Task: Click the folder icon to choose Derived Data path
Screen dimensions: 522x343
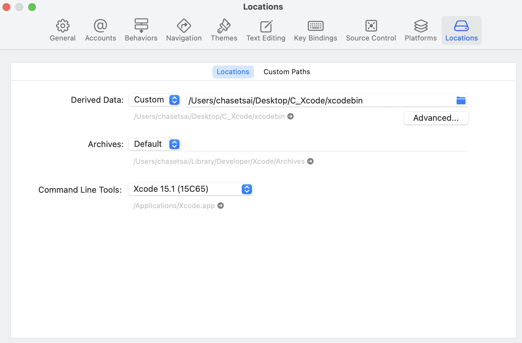Action: click(461, 101)
